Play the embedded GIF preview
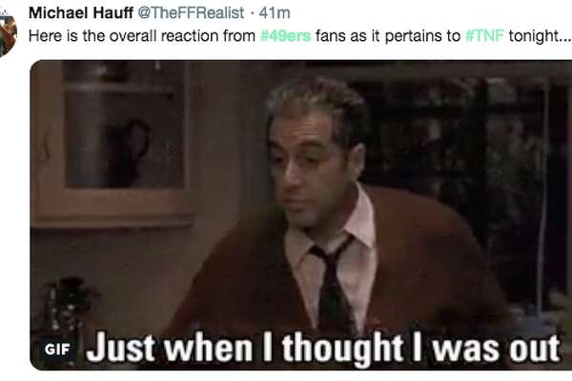Screen dimensions: 572x381 pos(301,215)
